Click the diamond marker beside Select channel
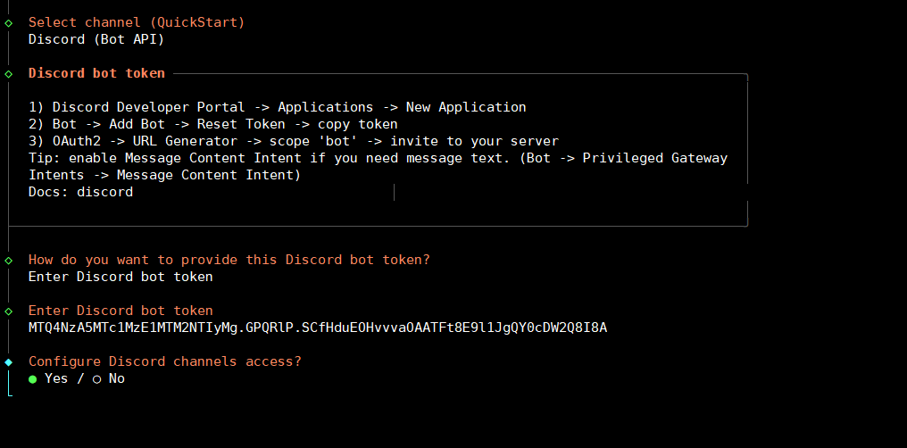This screenshot has width=907, height=448. pos(8,22)
